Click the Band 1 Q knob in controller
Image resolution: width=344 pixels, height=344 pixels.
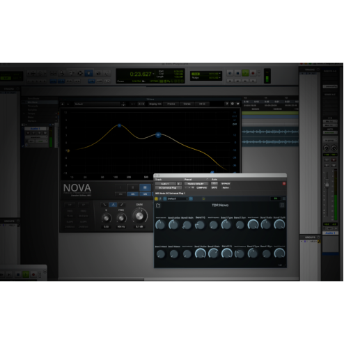200,225
